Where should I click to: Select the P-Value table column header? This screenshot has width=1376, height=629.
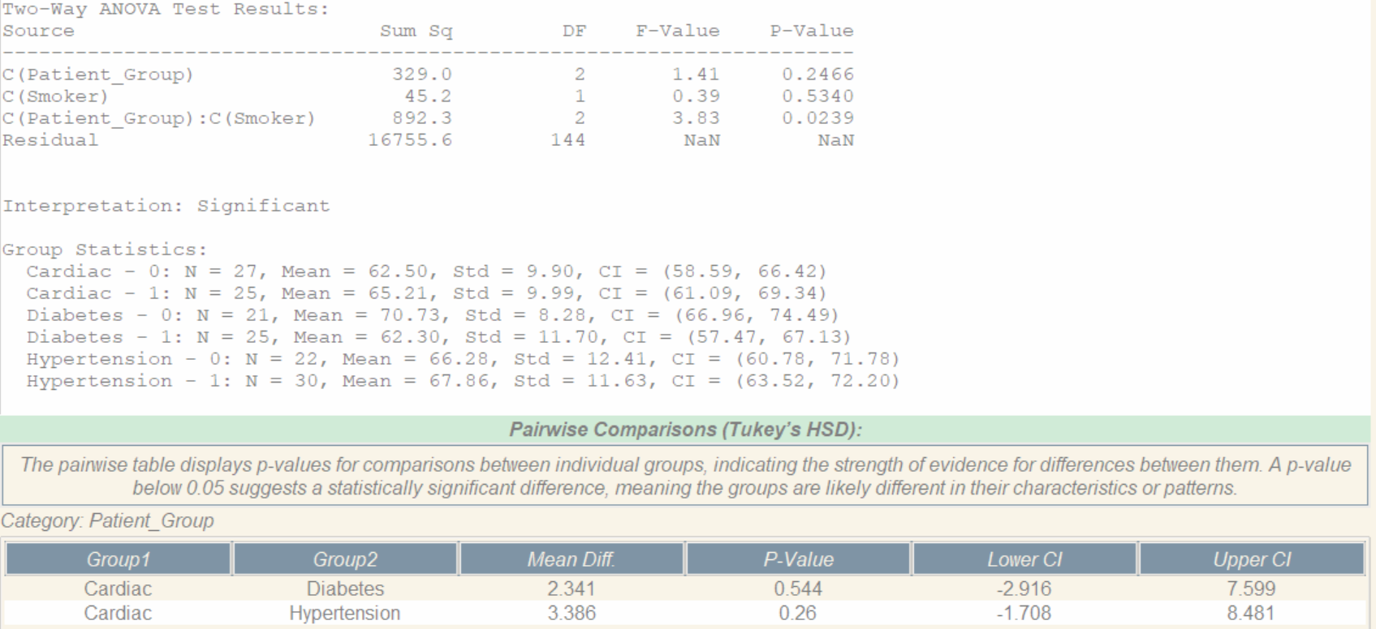(x=798, y=559)
